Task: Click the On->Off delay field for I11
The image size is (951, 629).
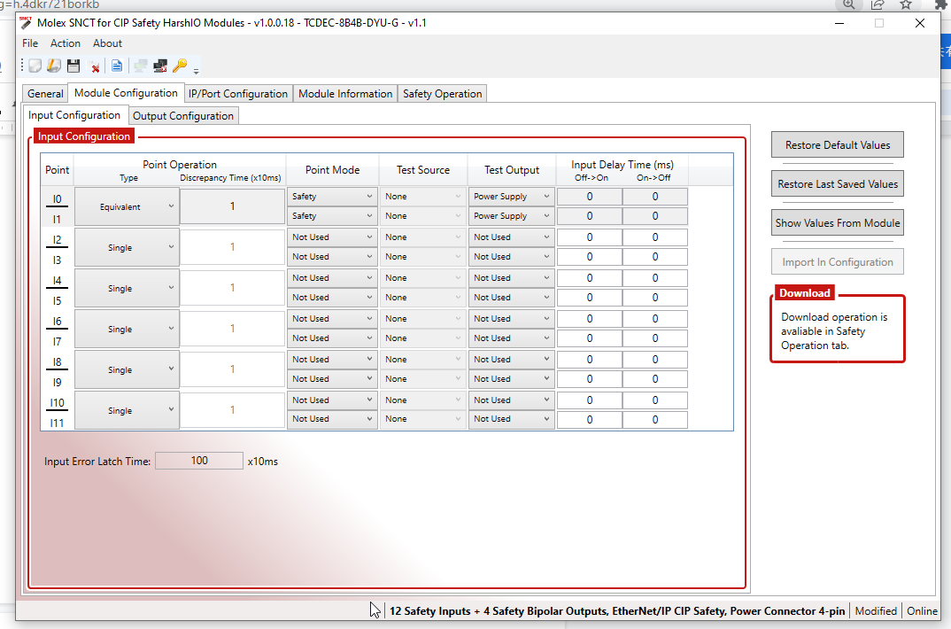Action: (655, 420)
